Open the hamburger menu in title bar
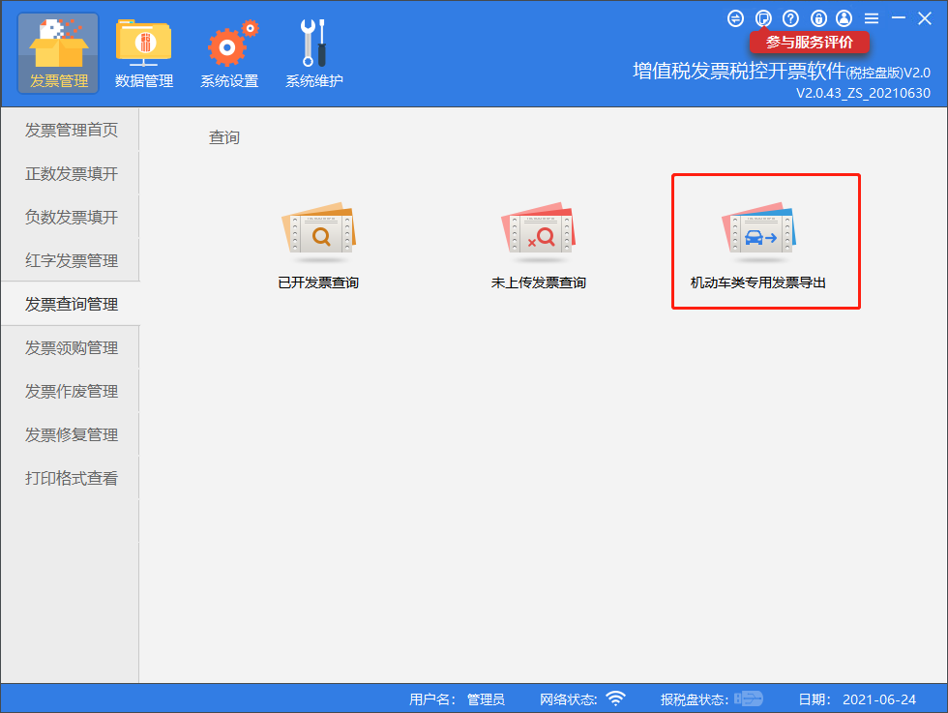This screenshot has height=713, width=948. pyautogui.click(x=872, y=18)
